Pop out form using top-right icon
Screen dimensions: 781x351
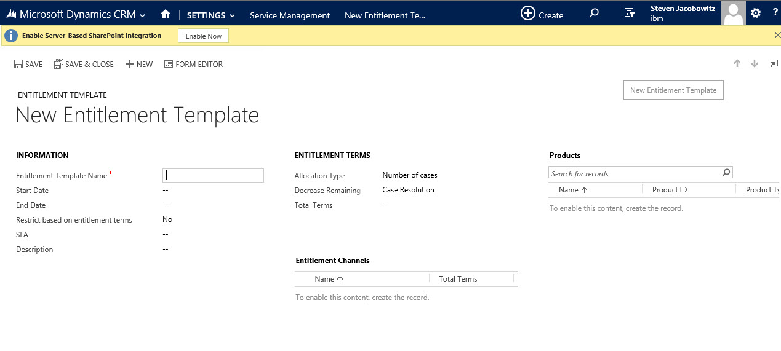[774, 64]
